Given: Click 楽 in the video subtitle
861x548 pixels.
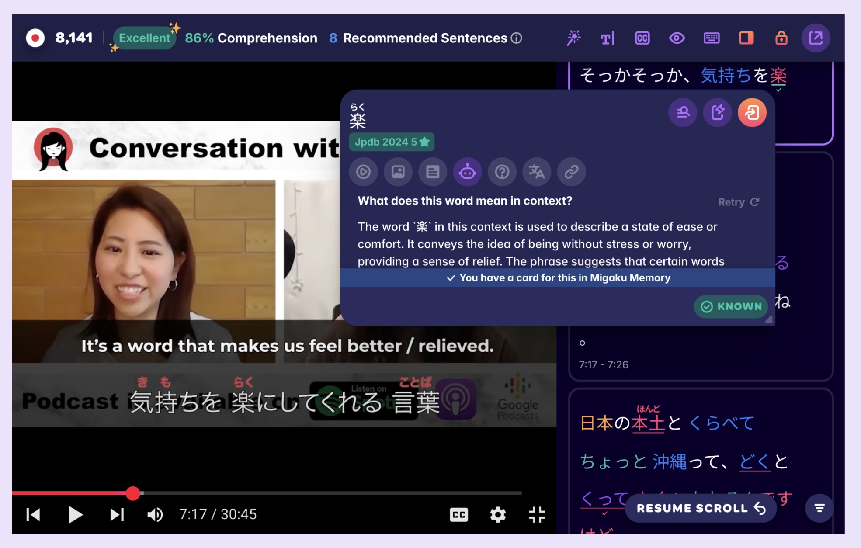Looking at the screenshot, I should [243, 402].
